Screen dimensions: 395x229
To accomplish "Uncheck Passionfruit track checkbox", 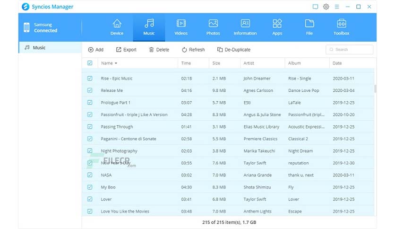I will (90, 114).
